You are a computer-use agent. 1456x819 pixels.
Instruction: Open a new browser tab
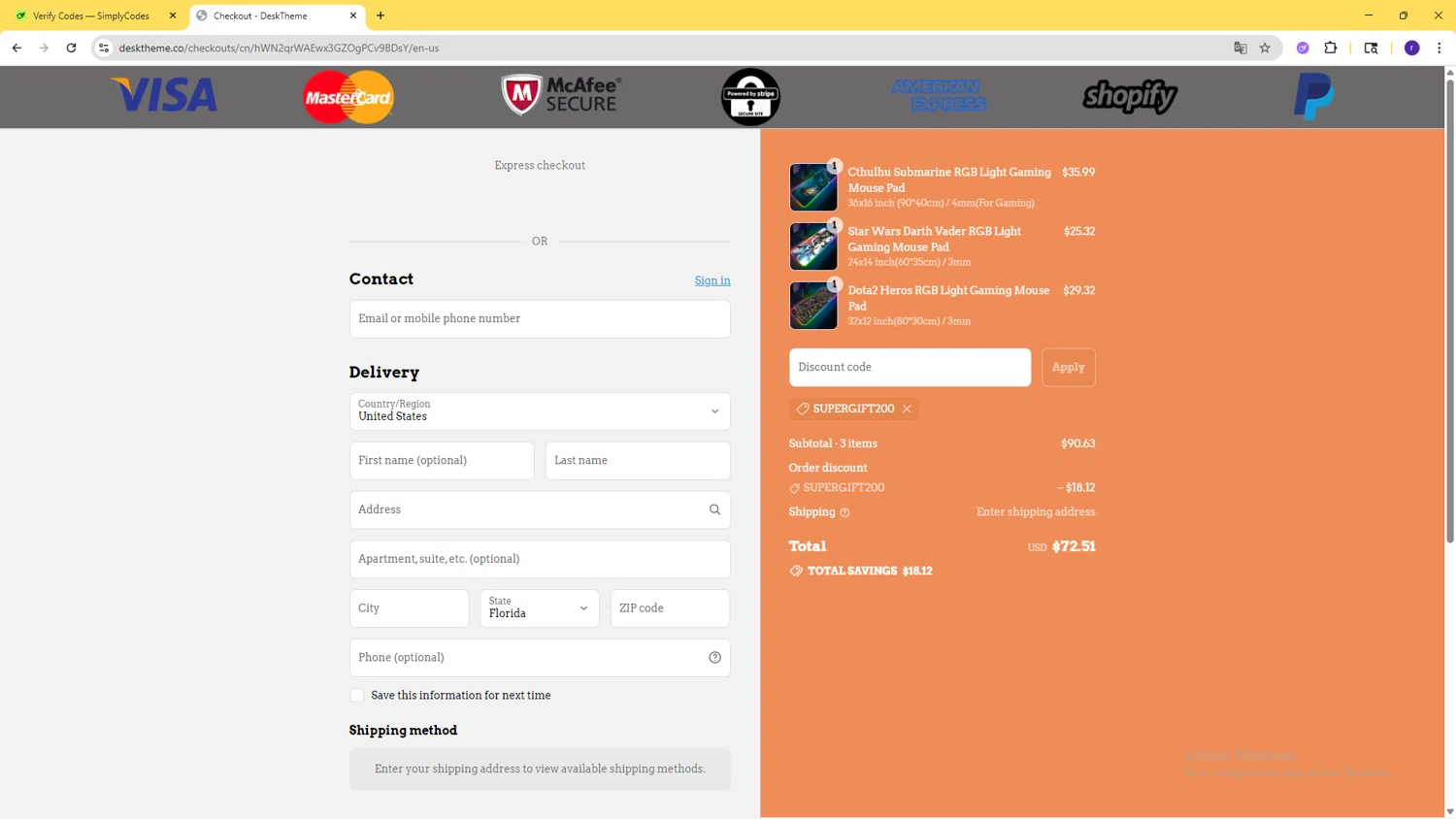pyautogui.click(x=381, y=16)
